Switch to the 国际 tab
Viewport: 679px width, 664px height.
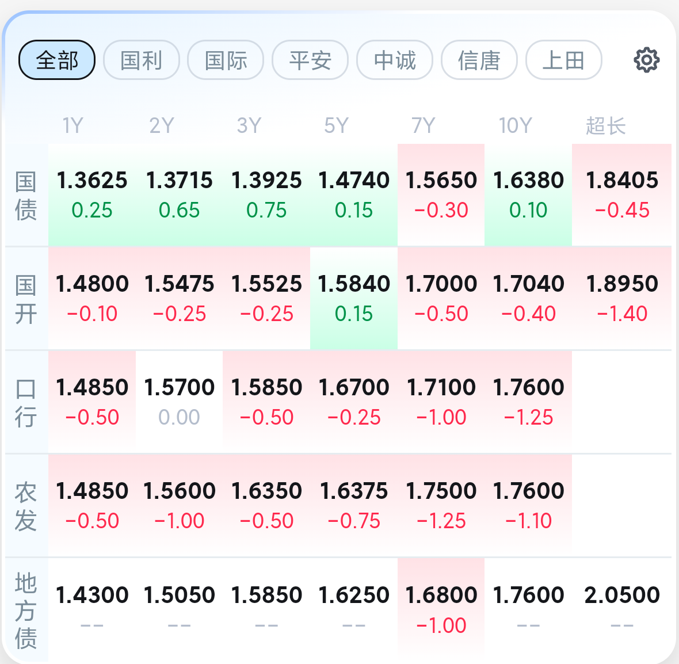(x=226, y=60)
